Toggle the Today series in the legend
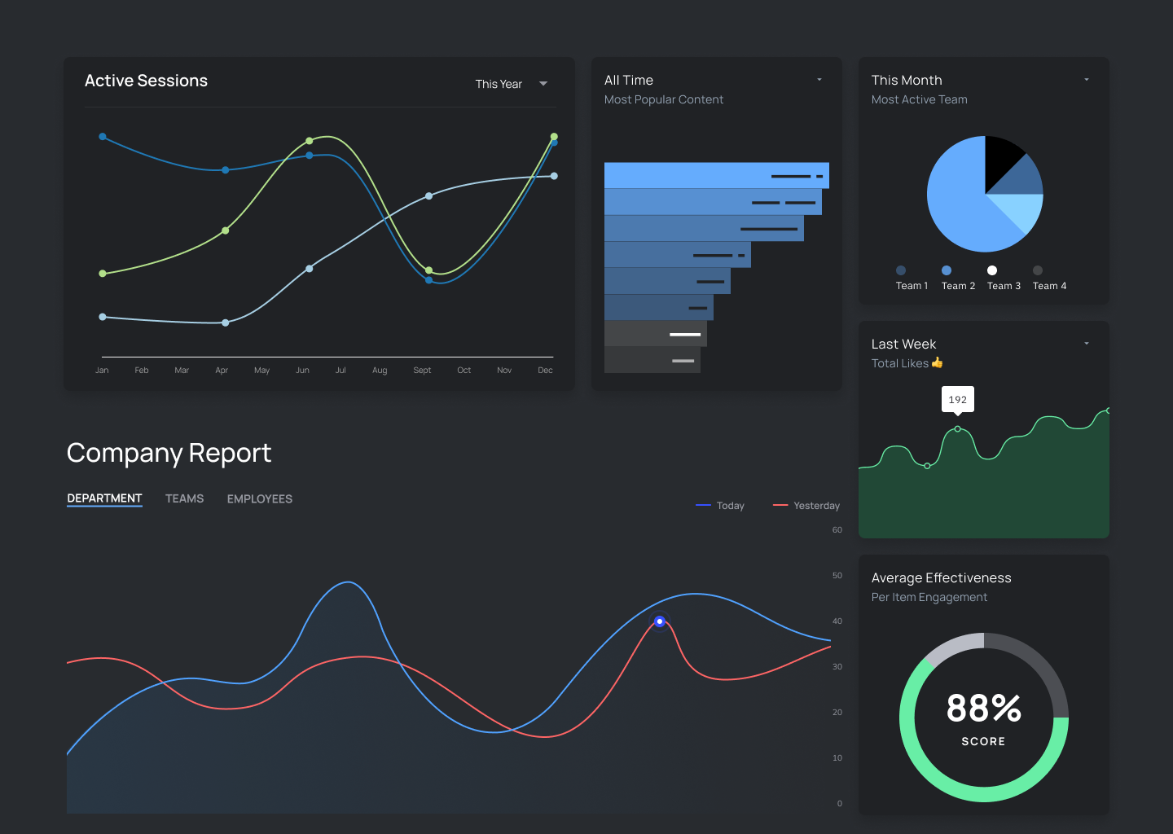 pos(720,505)
